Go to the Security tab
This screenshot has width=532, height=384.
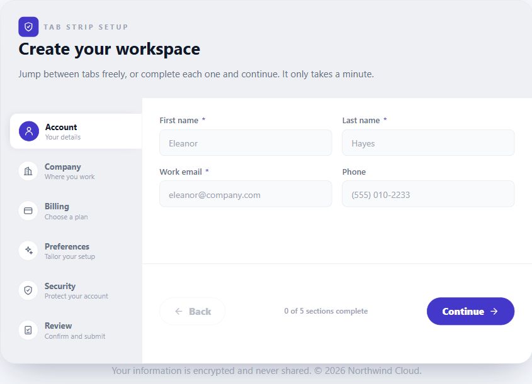76,290
